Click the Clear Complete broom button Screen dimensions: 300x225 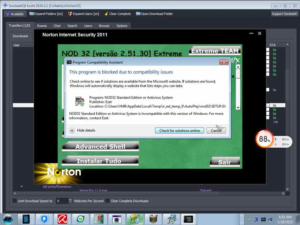click(x=118, y=14)
